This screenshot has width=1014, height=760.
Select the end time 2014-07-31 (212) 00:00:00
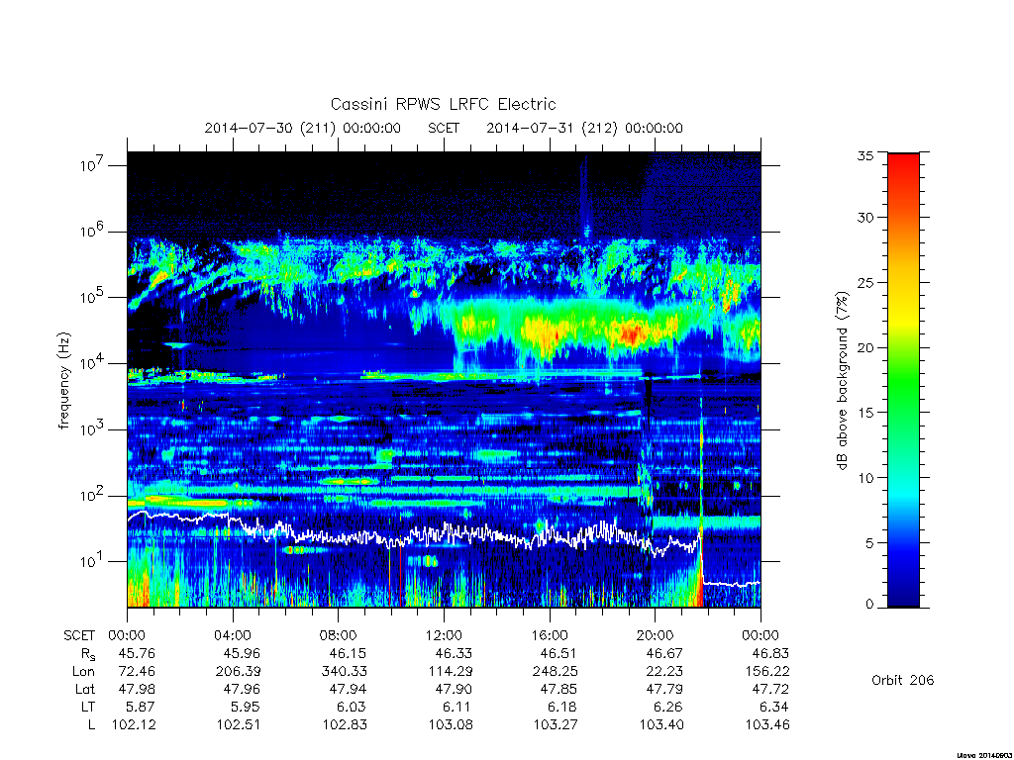[584, 128]
